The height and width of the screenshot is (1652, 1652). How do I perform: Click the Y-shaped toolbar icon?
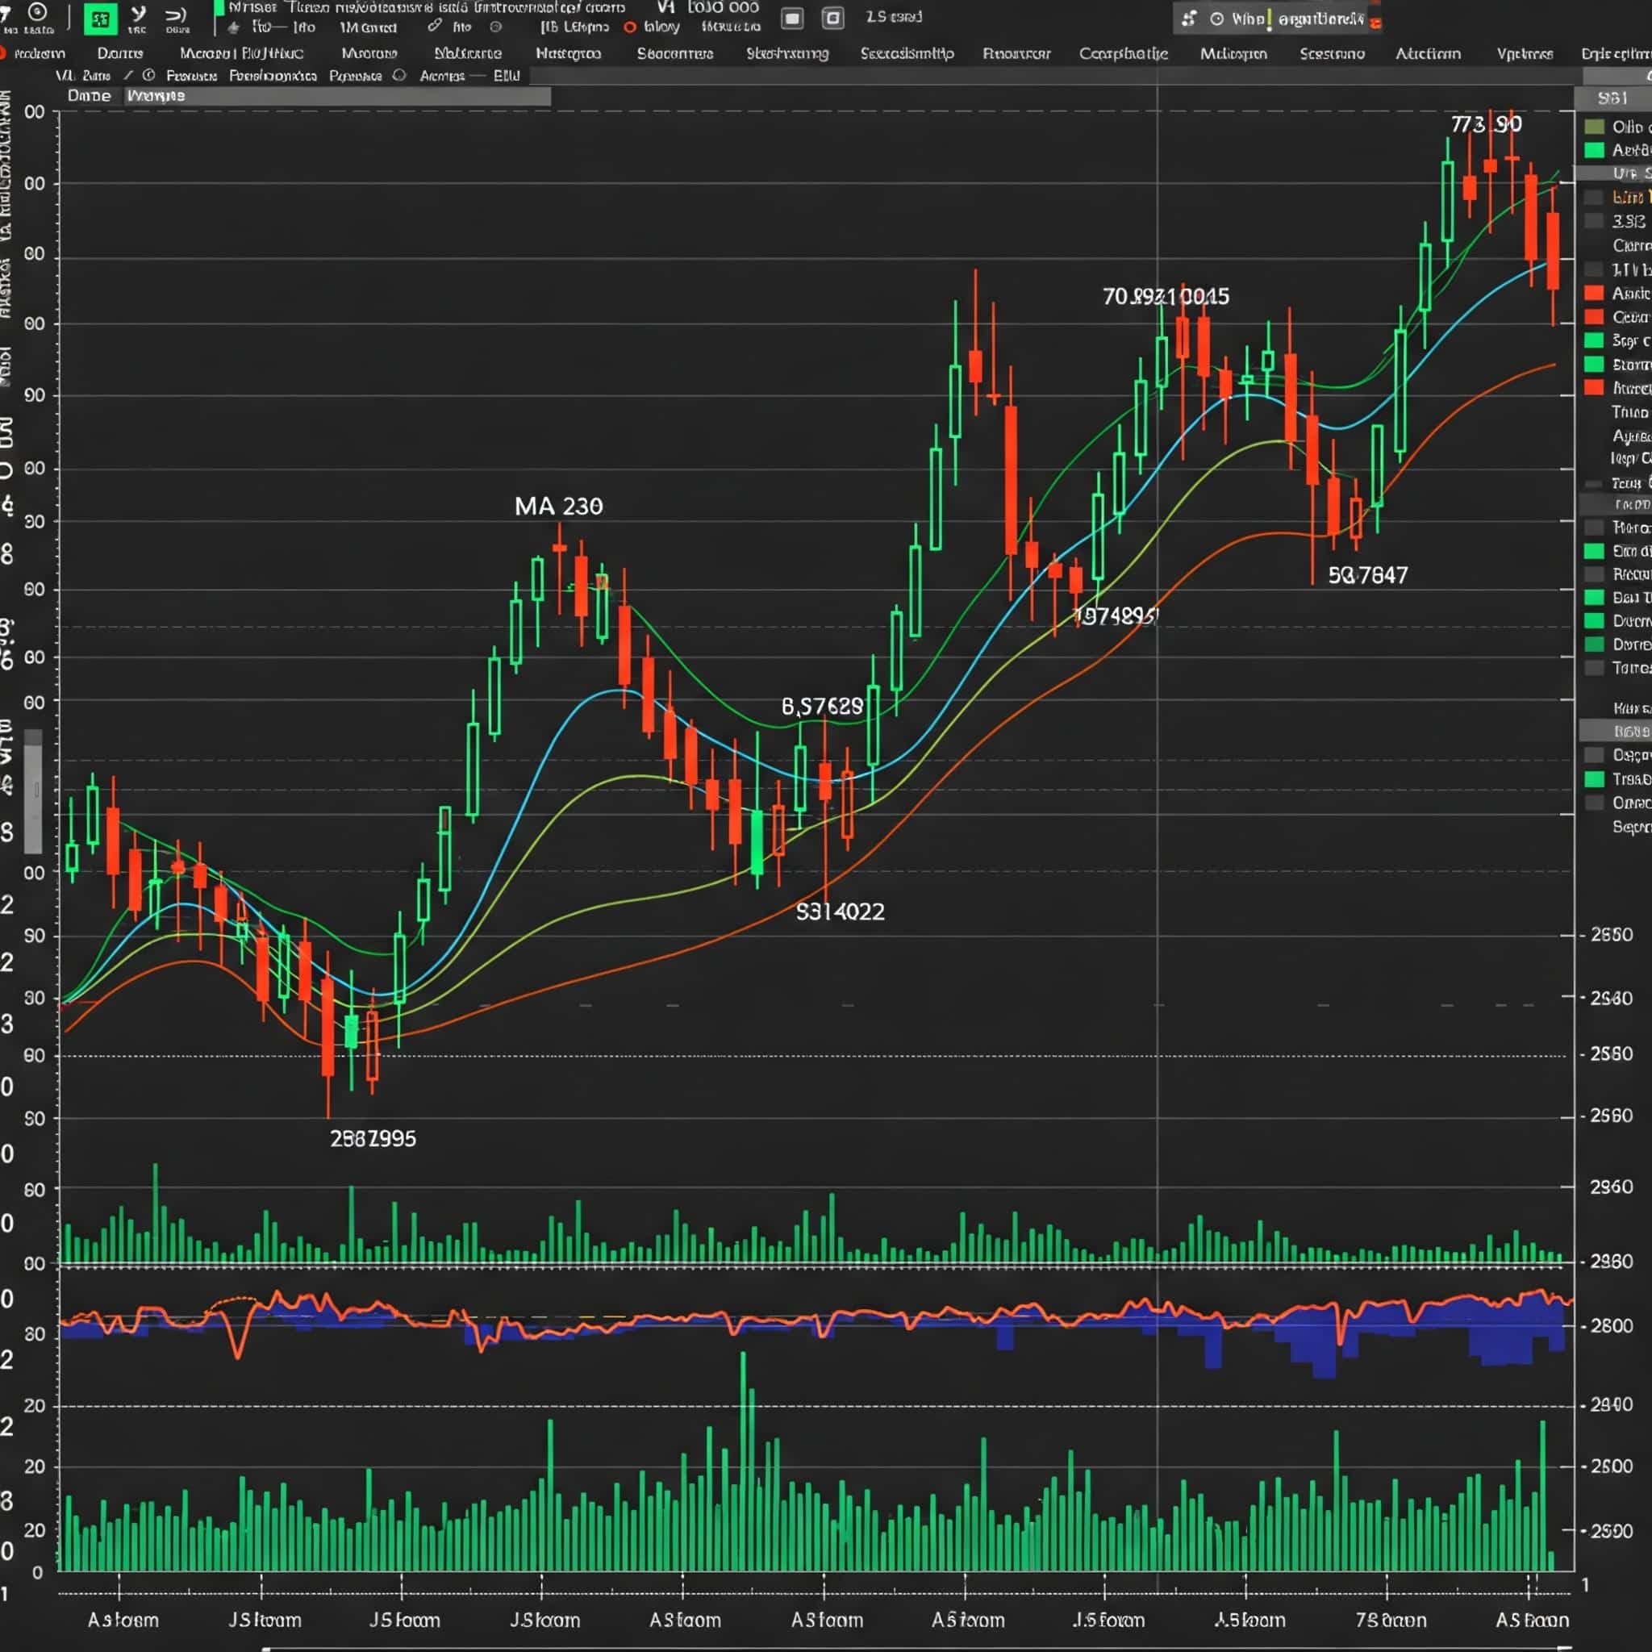pos(138,14)
